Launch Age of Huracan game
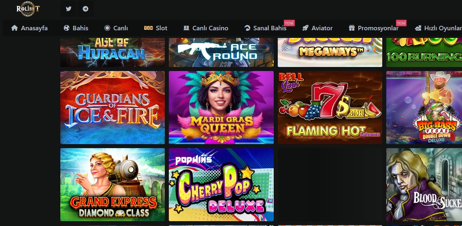The height and width of the screenshot is (226, 462). click(113, 52)
